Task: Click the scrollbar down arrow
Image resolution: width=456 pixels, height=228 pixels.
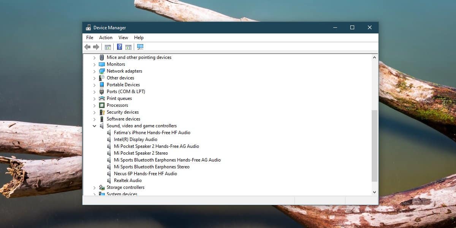Action: click(374, 192)
